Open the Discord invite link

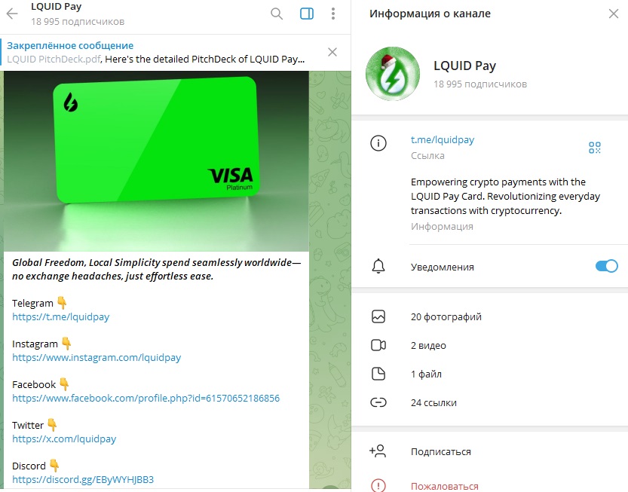pos(83,480)
